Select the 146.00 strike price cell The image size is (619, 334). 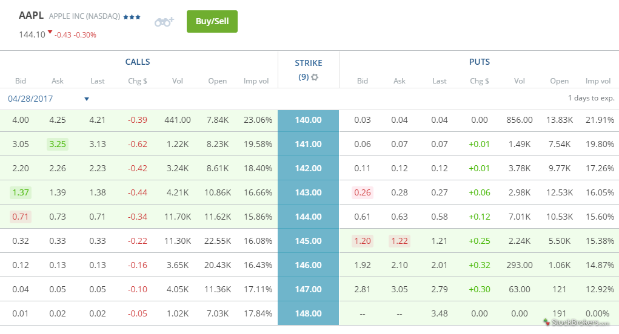point(309,265)
